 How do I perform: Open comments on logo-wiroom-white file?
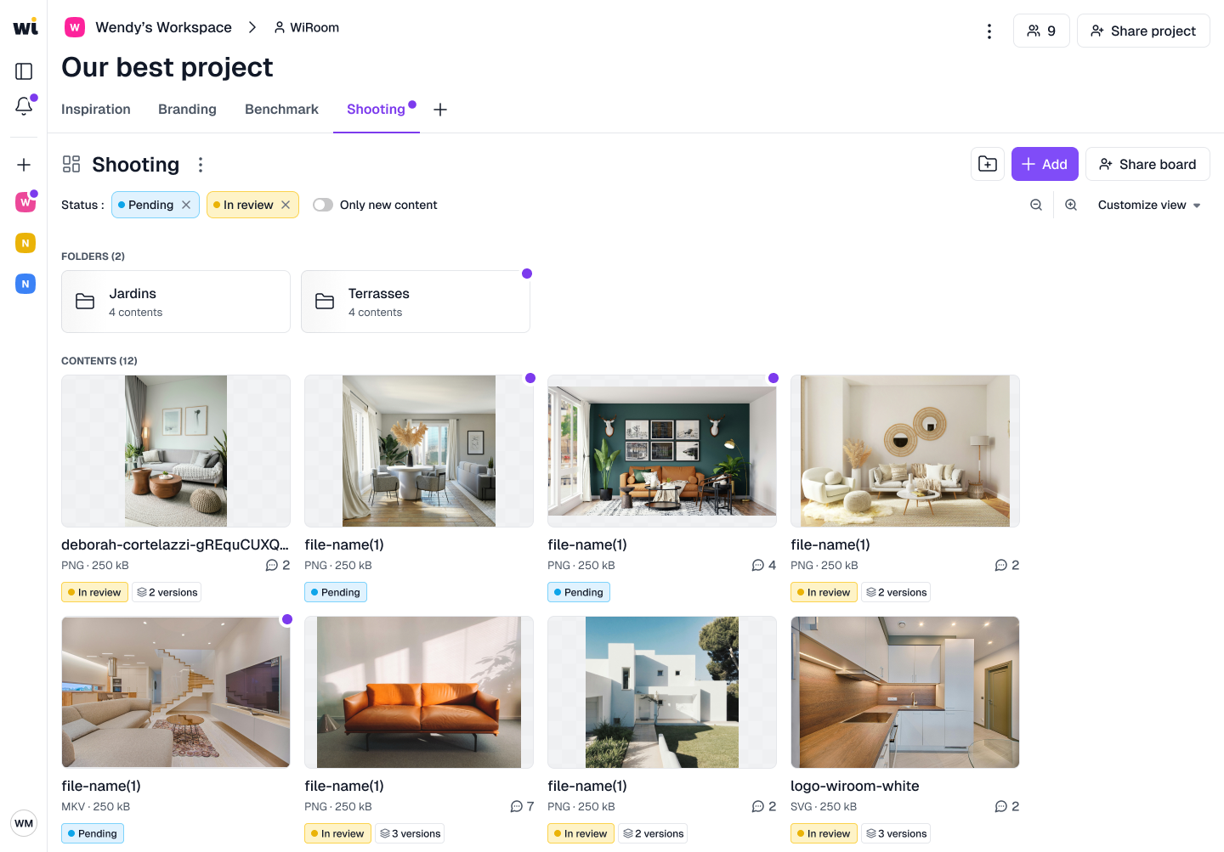(1007, 806)
